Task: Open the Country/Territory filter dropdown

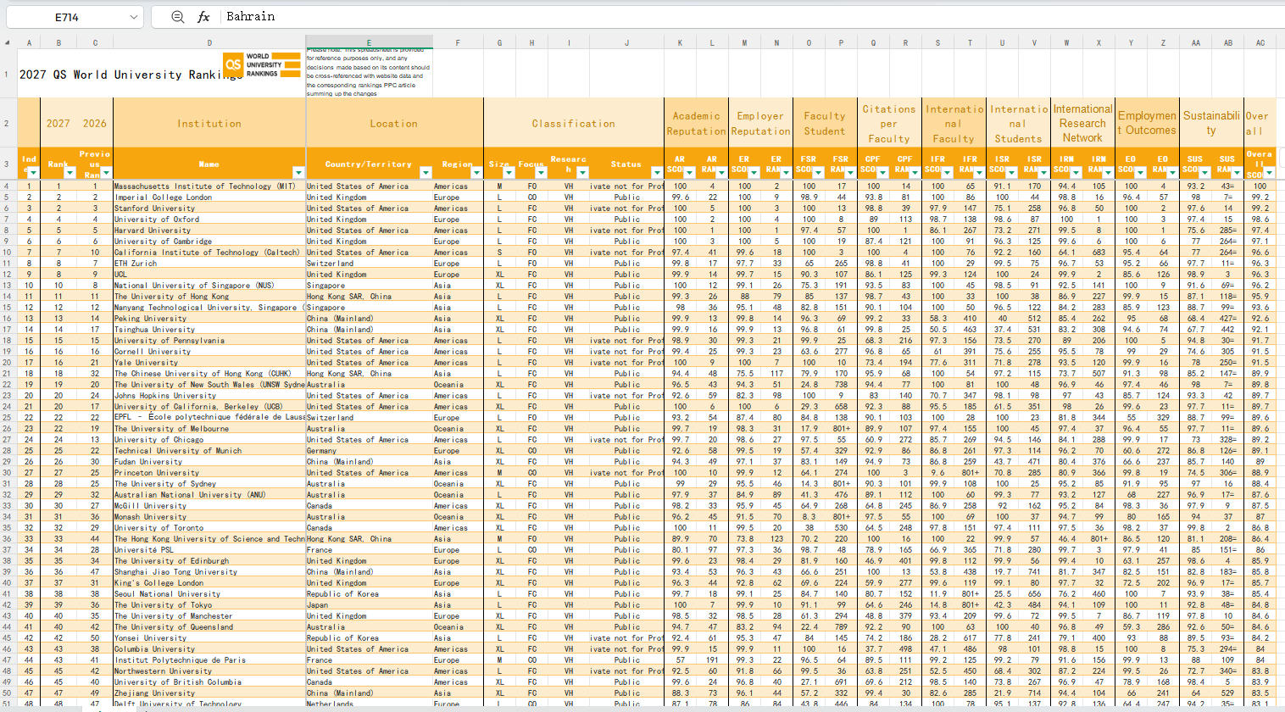Action: click(x=425, y=173)
